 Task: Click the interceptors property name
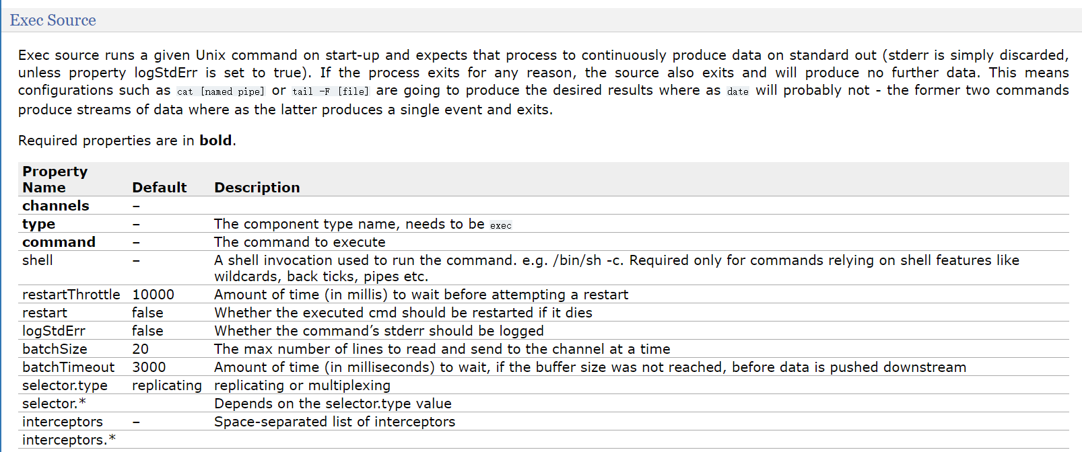62,422
